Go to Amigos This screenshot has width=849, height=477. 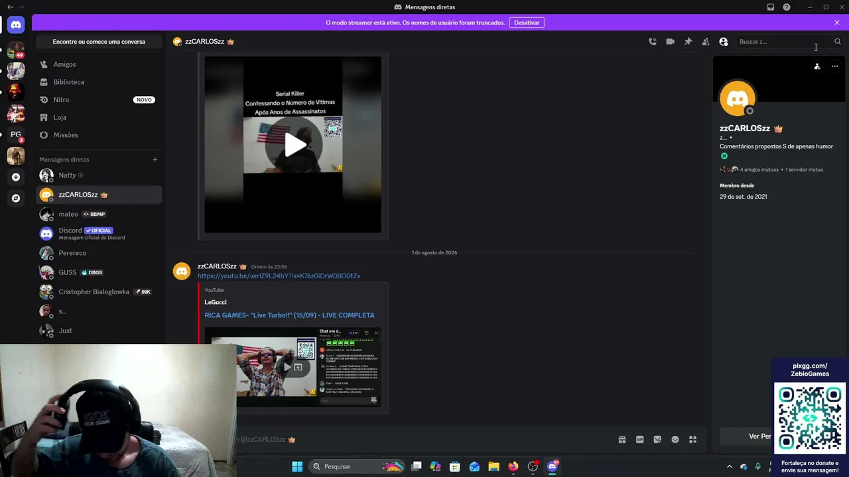pos(99,64)
